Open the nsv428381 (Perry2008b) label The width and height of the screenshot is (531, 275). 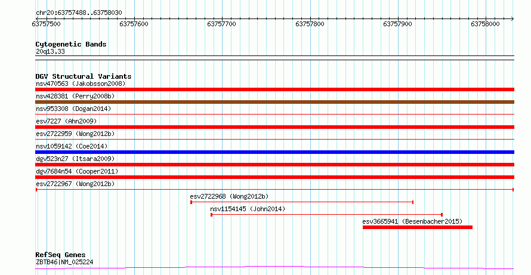pos(75,96)
